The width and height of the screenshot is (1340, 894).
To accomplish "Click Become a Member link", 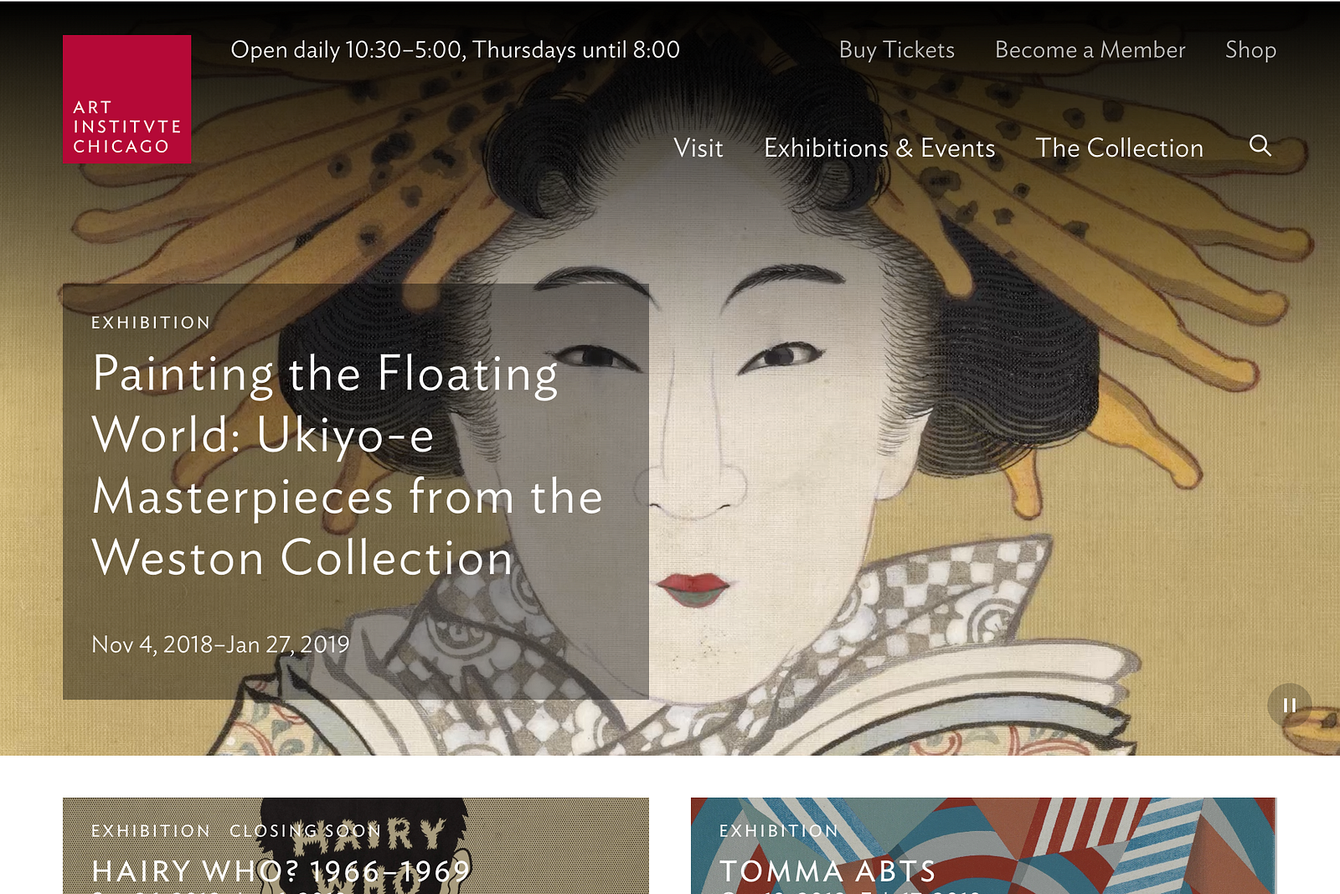I will tap(1090, 50).
